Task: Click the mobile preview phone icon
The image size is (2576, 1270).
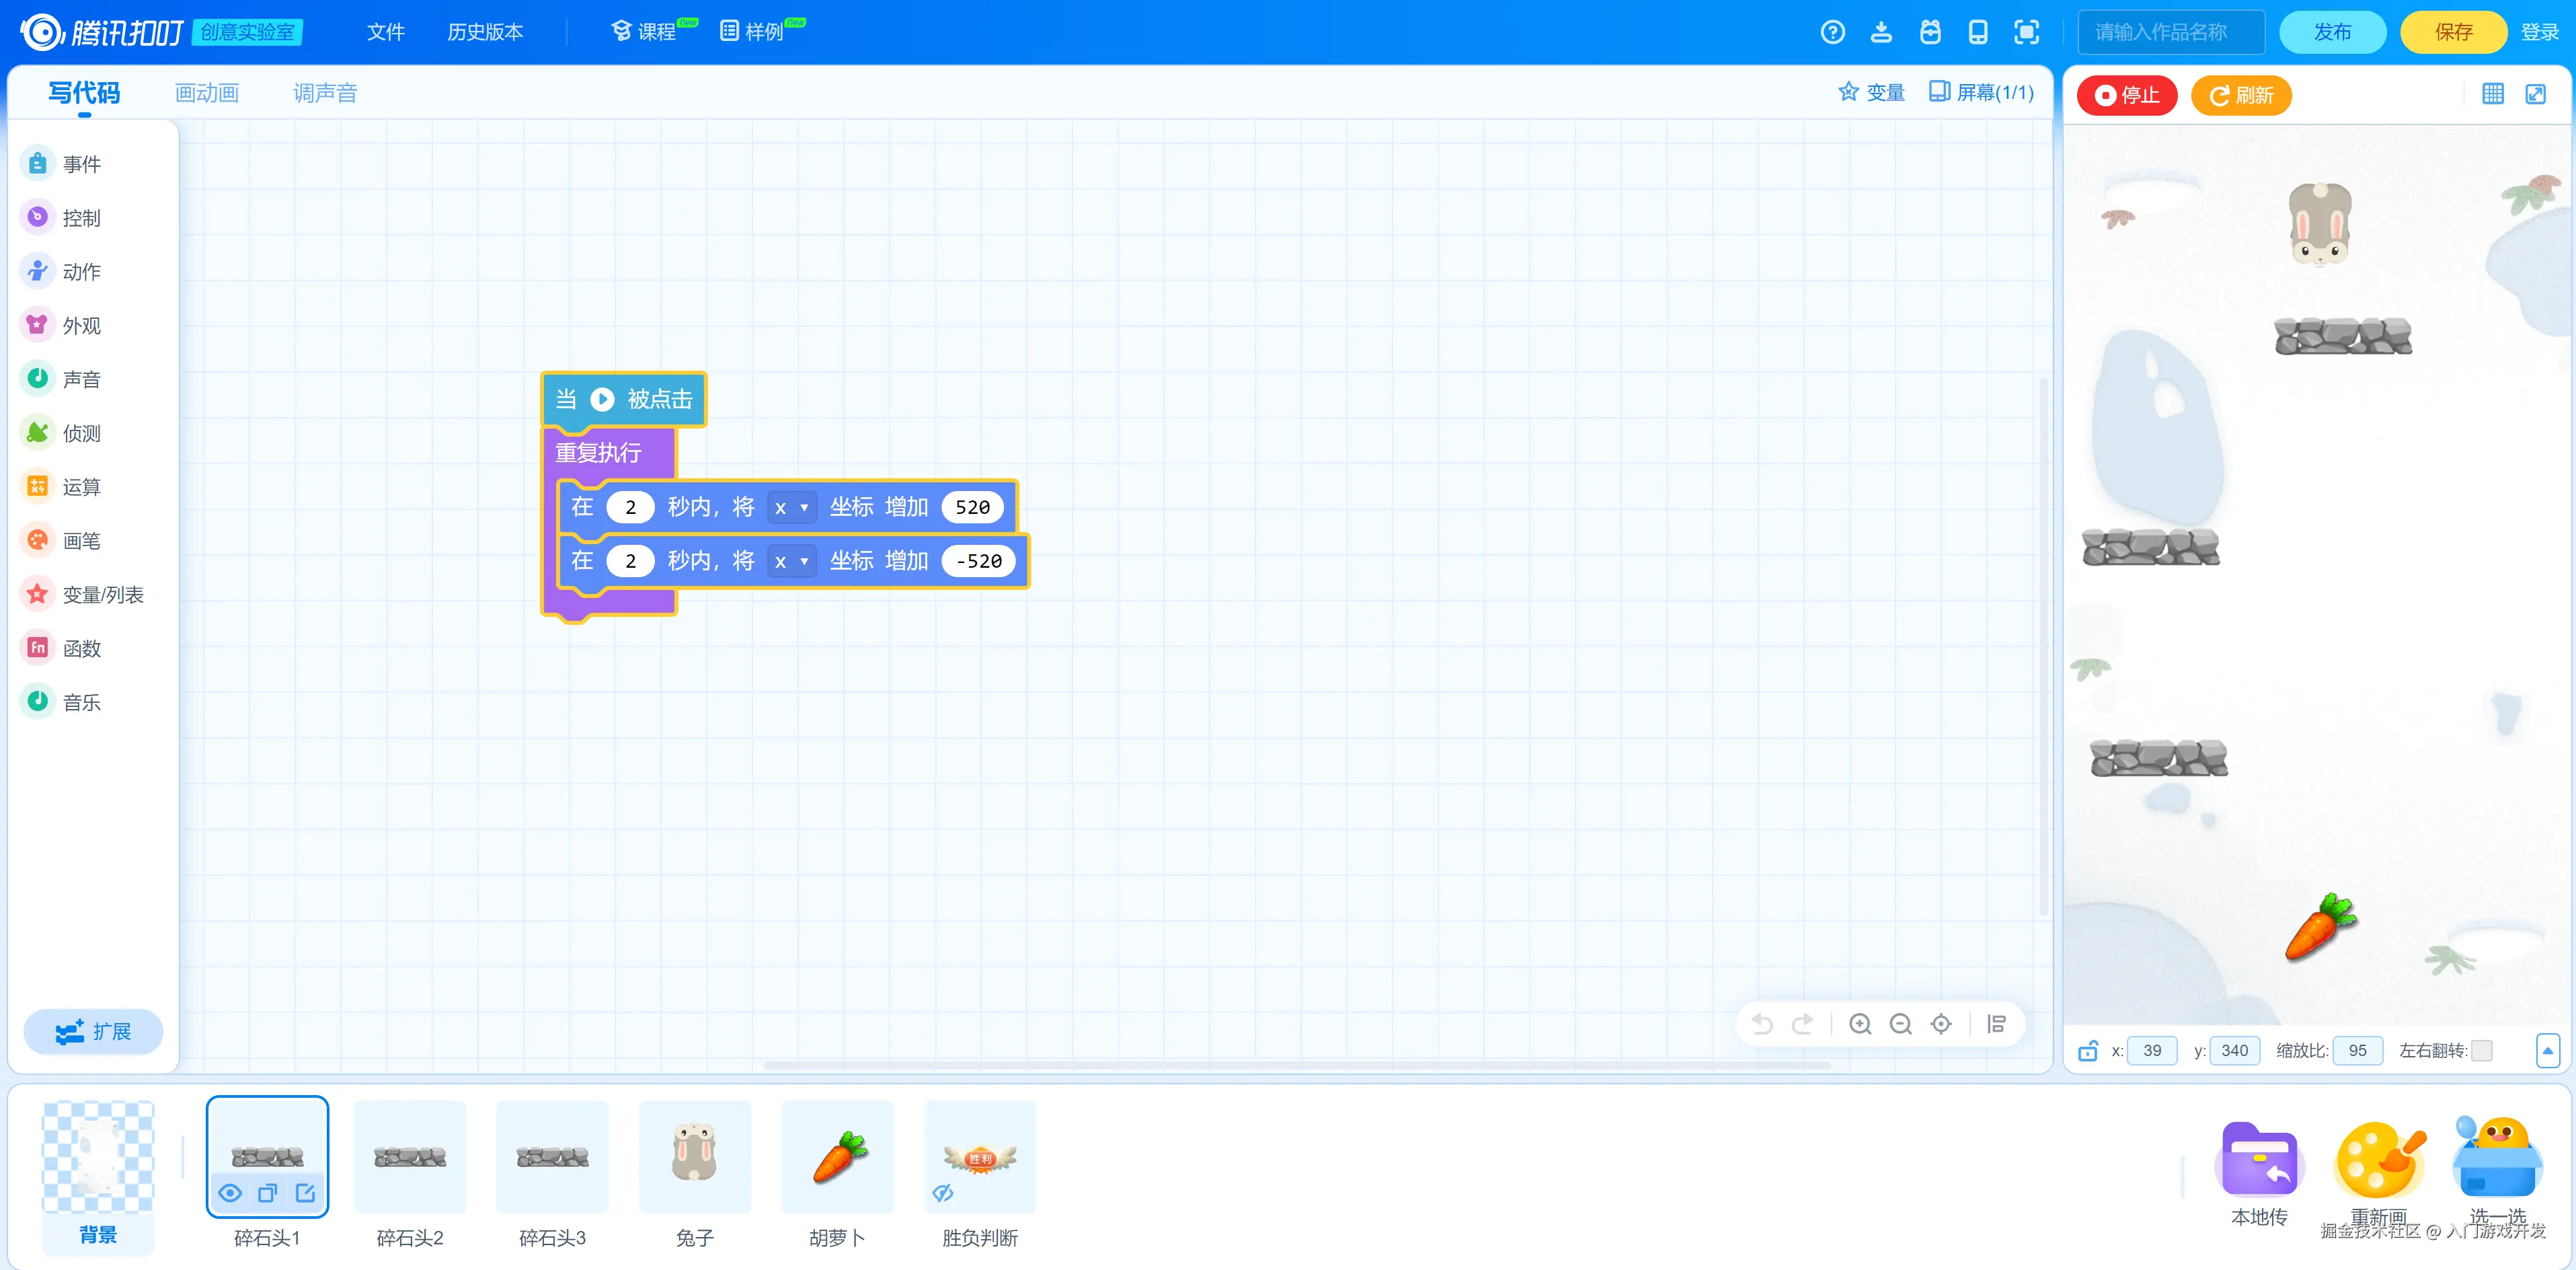Action: point(1978,32)
